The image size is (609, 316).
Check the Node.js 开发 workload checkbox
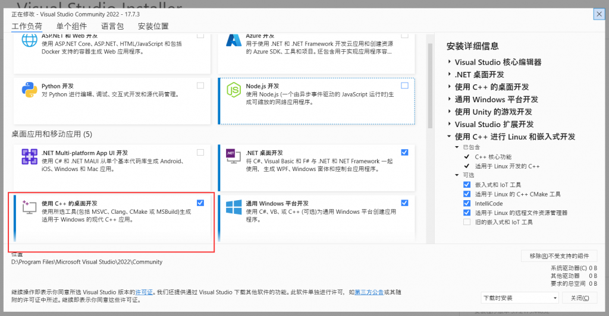404,86
